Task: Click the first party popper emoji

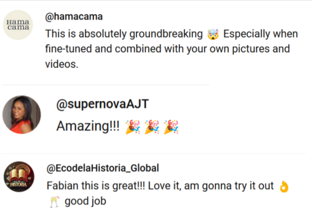Action: coord(132,126)
